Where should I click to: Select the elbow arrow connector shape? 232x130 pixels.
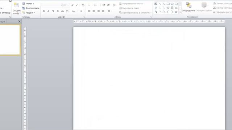pos(164,8)
